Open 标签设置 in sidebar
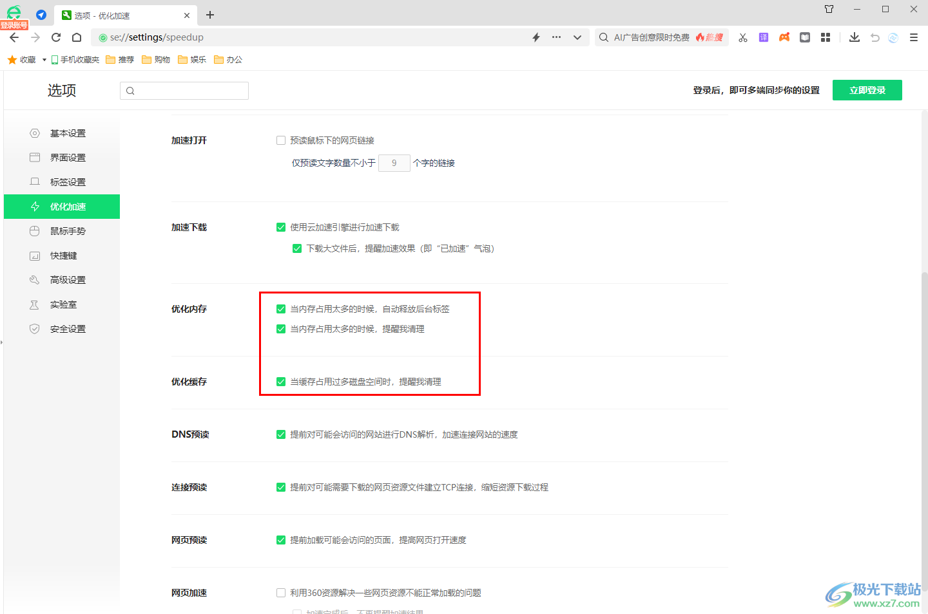The image size is (928, 614). click(x=62, y=182)
